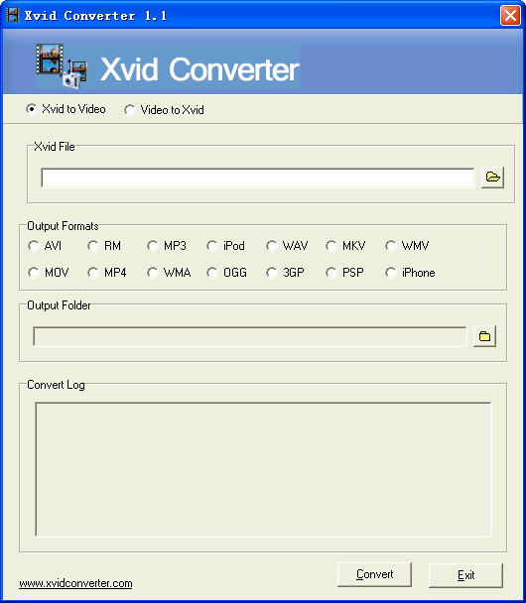Image resolution: width=526 pixels, height=603 pixels.
Task: Click the Output Folder browse icon
Action: [x=484, y=336]
